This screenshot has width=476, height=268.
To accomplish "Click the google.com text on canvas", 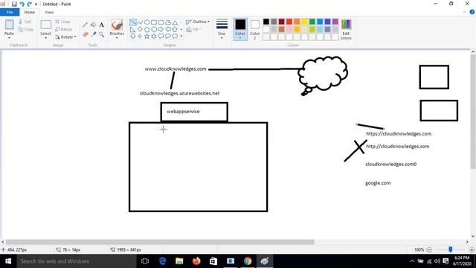I will (x=378, y=183).
